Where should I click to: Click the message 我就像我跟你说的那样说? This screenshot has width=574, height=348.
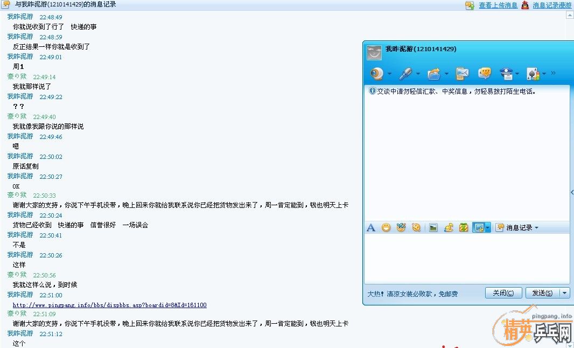pos(48,127)
